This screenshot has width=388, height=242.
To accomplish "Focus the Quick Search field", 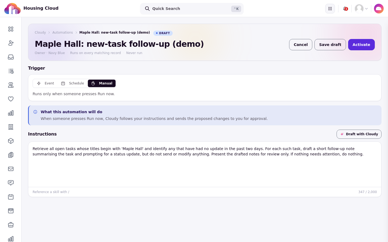I will pos(192,9).
